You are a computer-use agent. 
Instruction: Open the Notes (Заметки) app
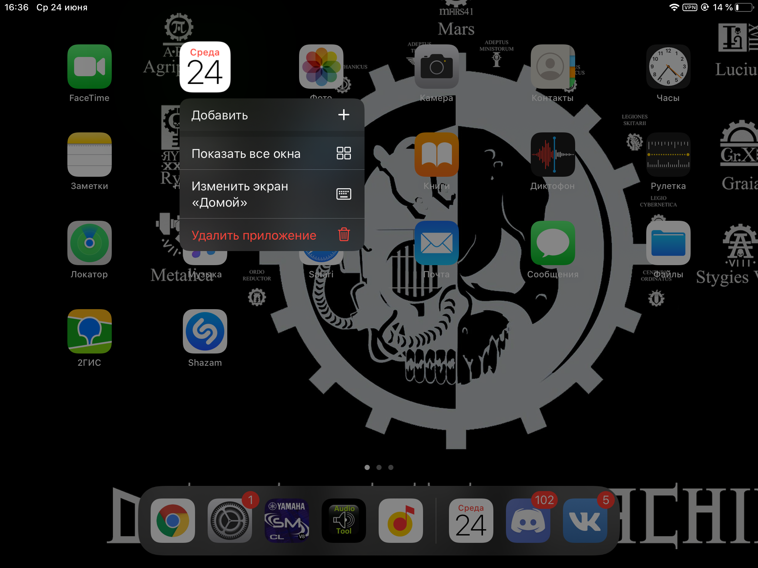(x=89, y=155)
